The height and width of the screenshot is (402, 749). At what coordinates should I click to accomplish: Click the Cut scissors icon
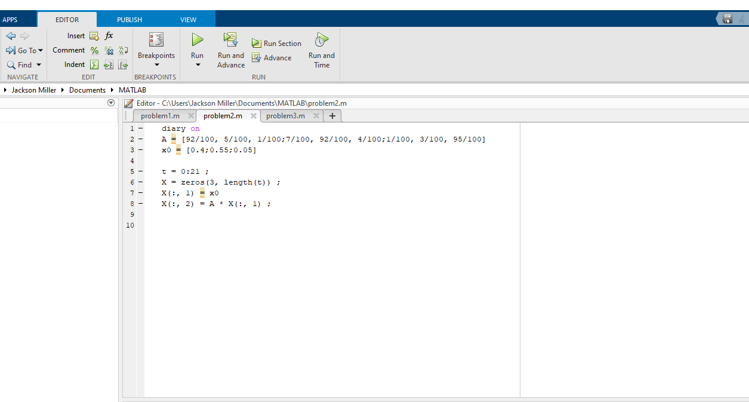[742, 19]
